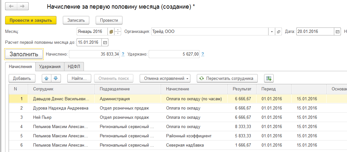
Task: Switch to the Удержания tab
Action: (50, 66)
